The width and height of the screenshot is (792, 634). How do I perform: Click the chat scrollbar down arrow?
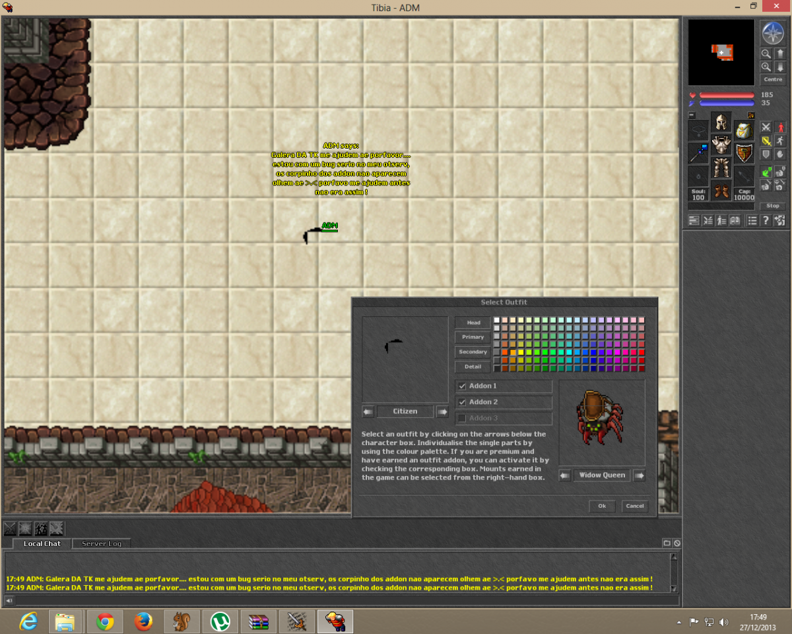(x=673, y=588)
